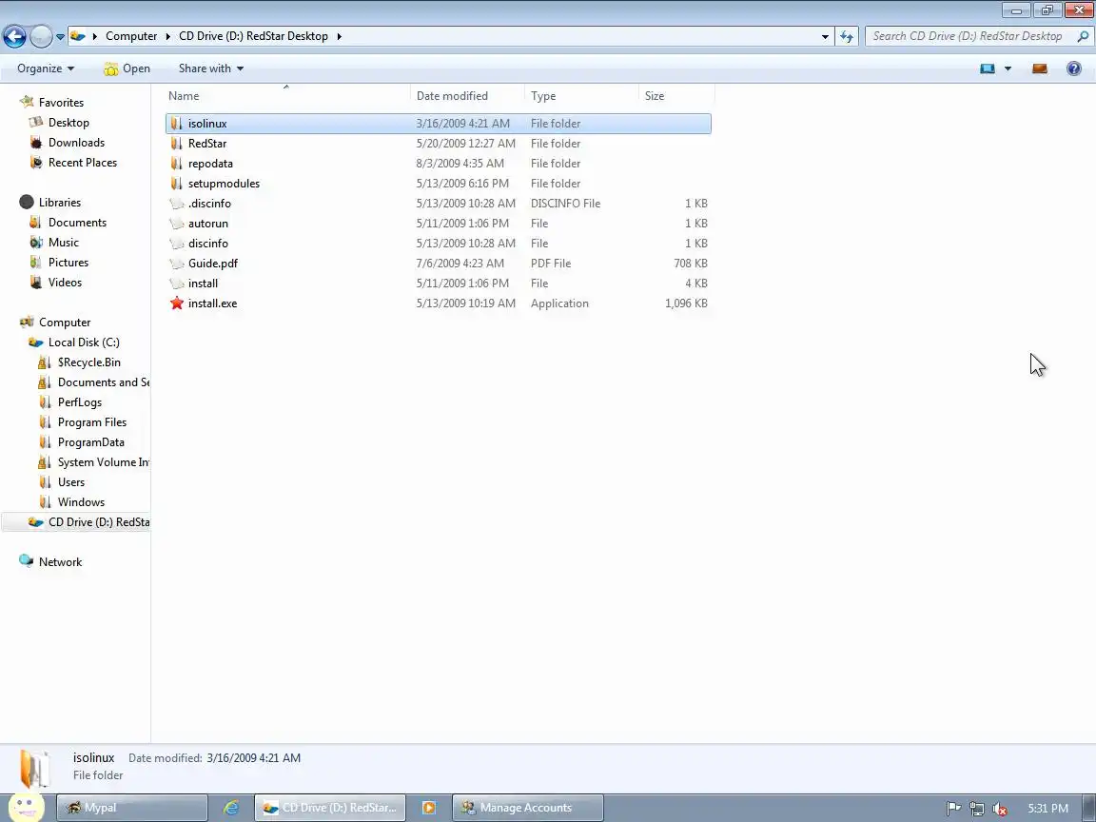Click the Computer breadcrumb segment
The height and width of the screenshot is (822, 1096).
click(131, 36)
